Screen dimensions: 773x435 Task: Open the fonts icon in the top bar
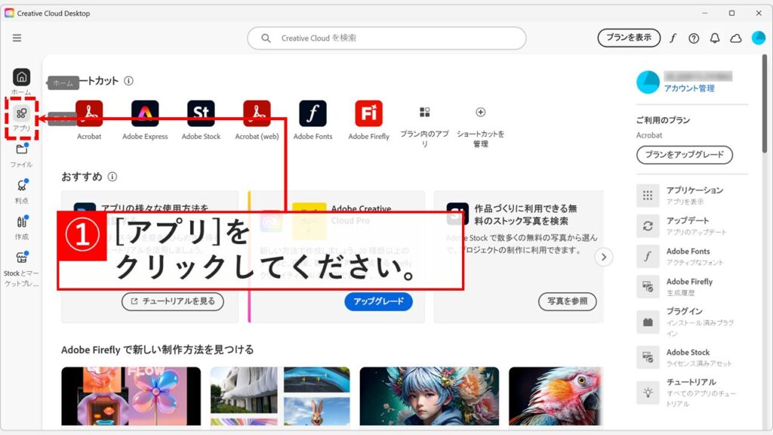673,38
